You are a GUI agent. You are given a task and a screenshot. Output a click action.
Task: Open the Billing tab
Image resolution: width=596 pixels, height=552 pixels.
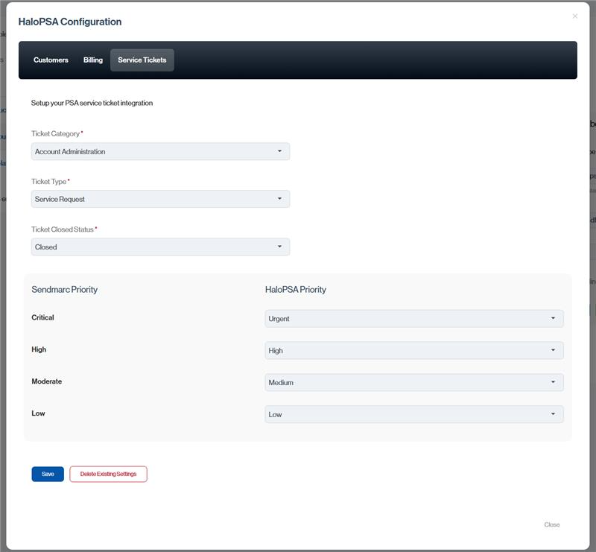93,60
